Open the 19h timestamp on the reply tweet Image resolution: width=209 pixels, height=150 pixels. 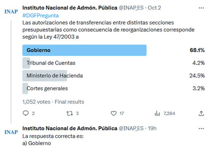[x=152, y=128]
